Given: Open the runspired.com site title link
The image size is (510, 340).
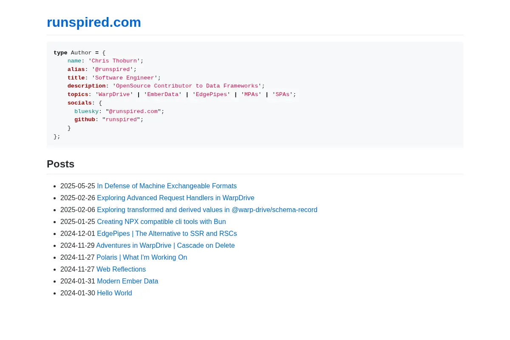Looking at the screenshot, I should click(x=94, y=22).
